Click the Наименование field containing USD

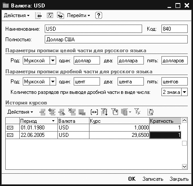click(93, 29)
